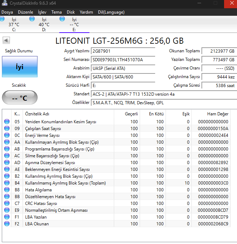This screenshot has width=237, height=244.
Task: Click status orb for attribute F2
Action: [x=7, y=224]
